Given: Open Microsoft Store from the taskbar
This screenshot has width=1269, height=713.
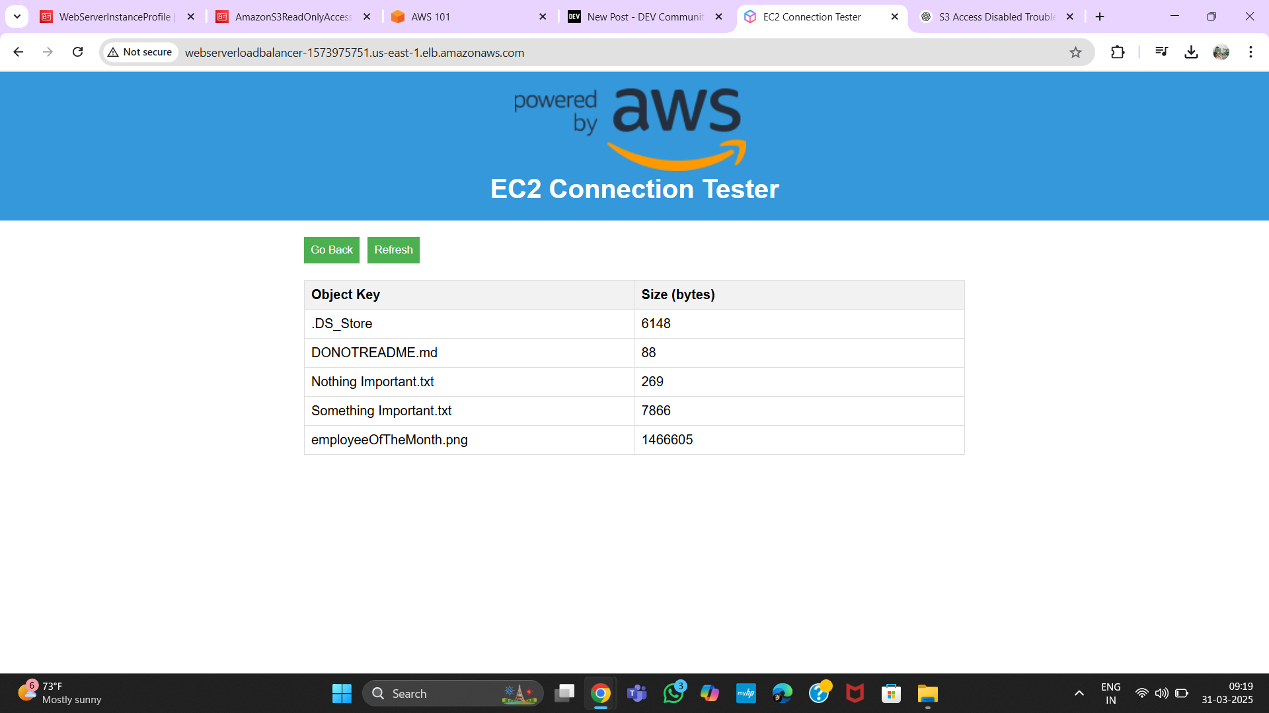Looking at the screenshot, I should pyautogui.click(x=892, y=693).
